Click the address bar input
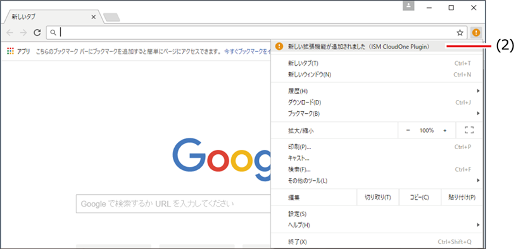This screenshot has width=516, height=249. [x=256, y=32]
